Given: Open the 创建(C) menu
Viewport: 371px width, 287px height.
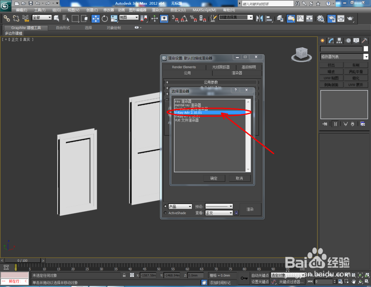Looking at the screenshot, I should (x=92, y=10).
